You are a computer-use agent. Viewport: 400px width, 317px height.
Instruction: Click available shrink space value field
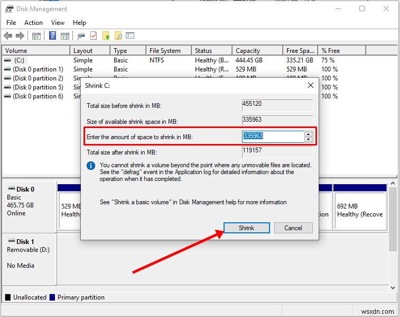(x=277, y=121)
